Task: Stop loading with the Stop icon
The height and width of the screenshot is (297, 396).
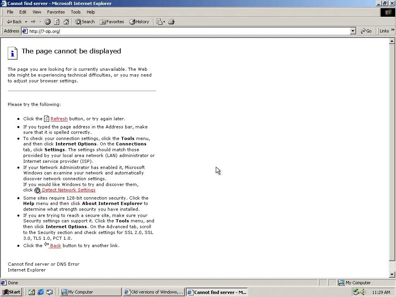Action: pyautogui.click(x=48, y=22)
